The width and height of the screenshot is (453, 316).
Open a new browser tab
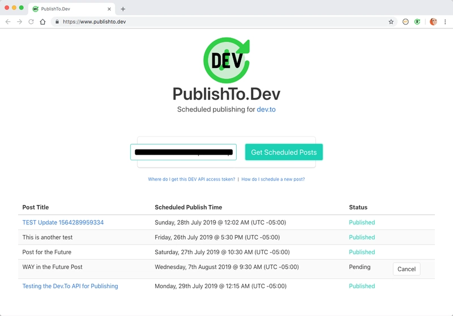pos(123,9)
